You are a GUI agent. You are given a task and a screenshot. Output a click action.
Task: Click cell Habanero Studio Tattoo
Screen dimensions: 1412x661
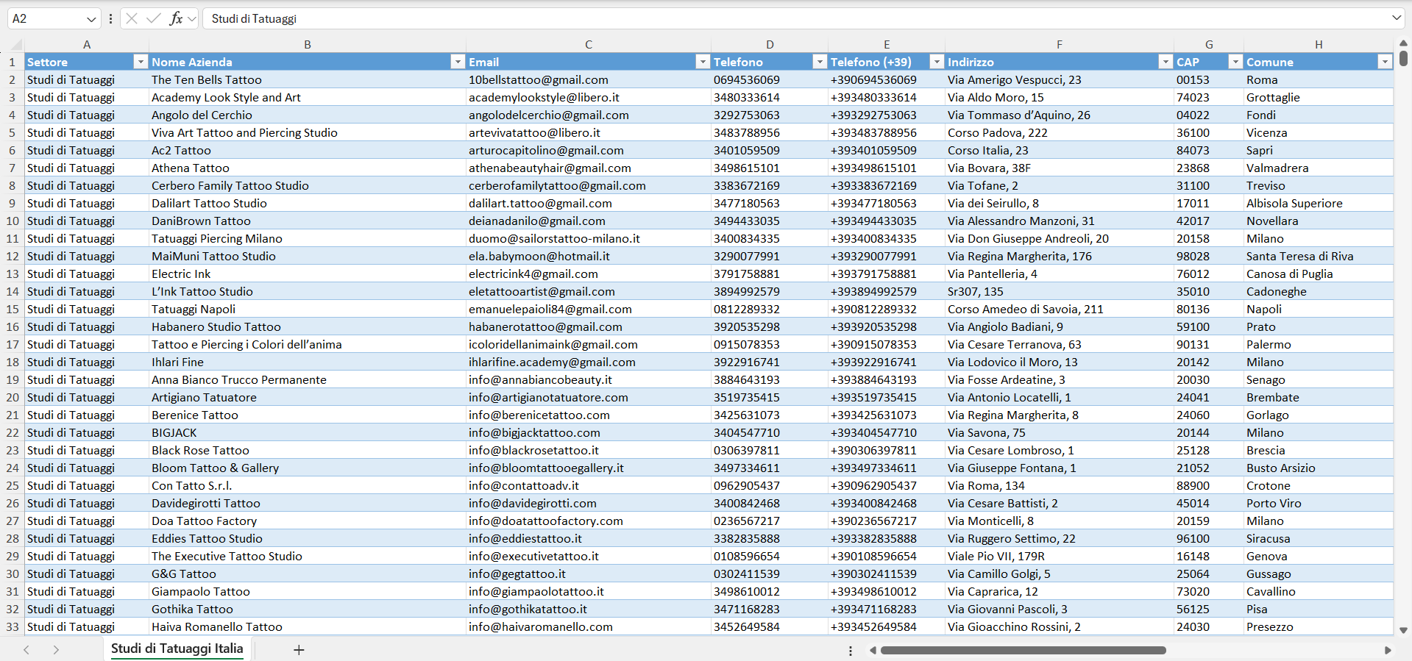pos(308,326)
